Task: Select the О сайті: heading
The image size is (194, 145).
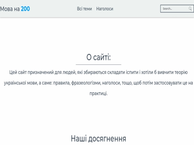Action: coord(98,57)
